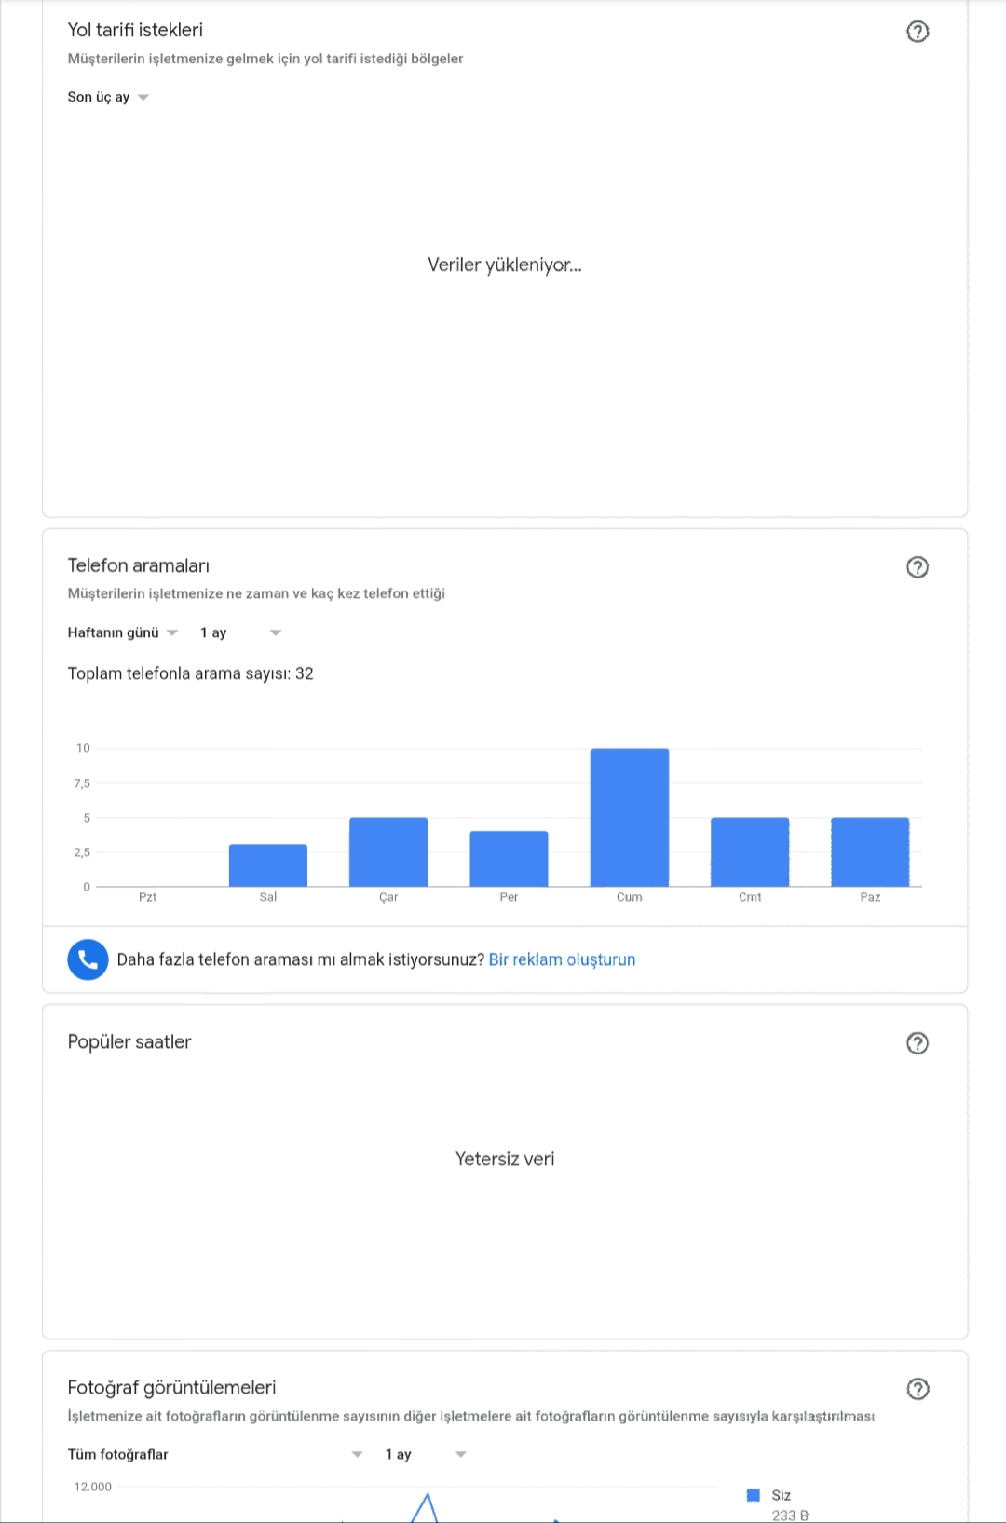Click help icon on Popüler saatler card

918,1043
